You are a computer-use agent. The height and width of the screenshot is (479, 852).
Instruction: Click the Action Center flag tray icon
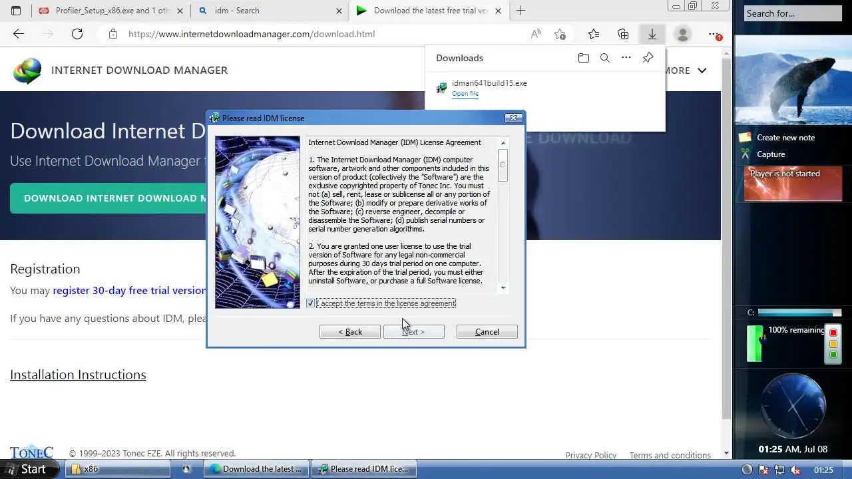(763, 470)
